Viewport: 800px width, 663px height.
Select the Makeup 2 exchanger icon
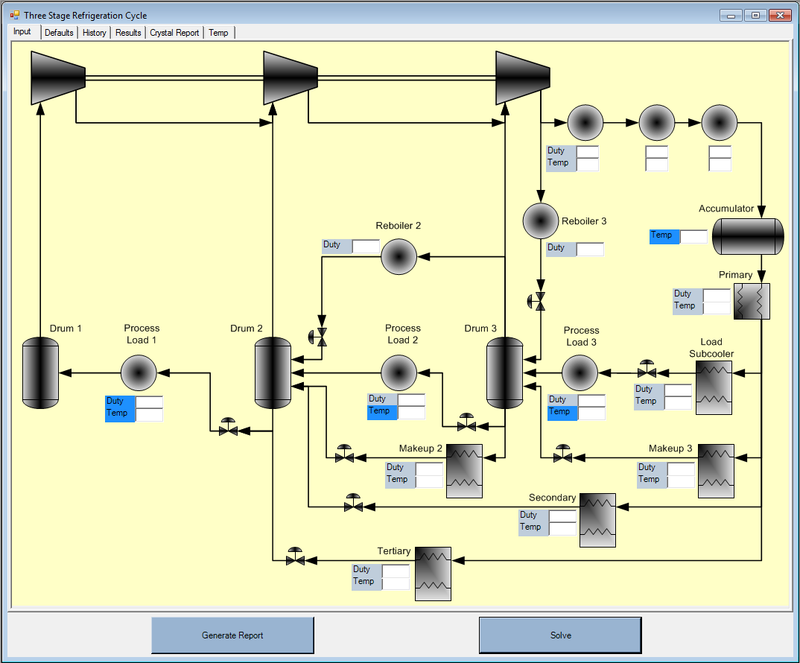click(464, 471)
